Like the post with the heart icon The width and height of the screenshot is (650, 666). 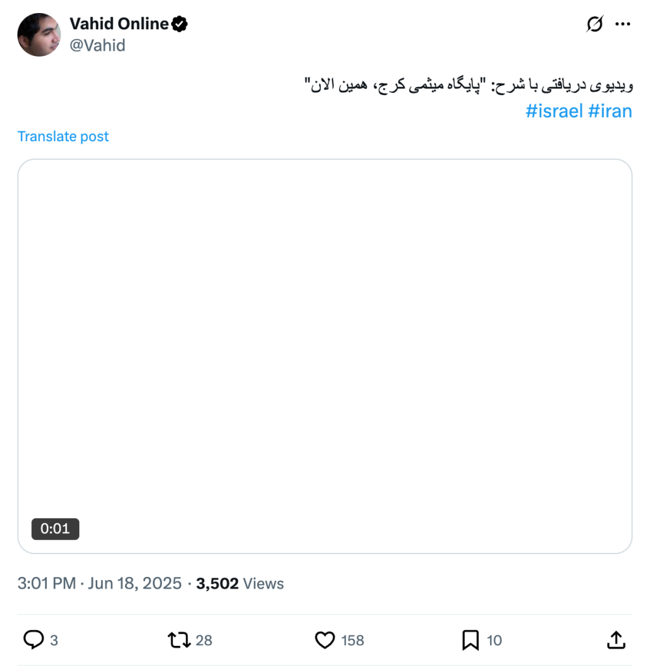[325, 640]
